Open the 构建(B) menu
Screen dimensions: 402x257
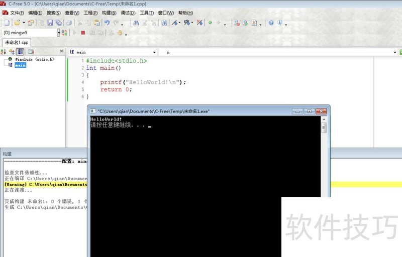[x=109, y=13]
